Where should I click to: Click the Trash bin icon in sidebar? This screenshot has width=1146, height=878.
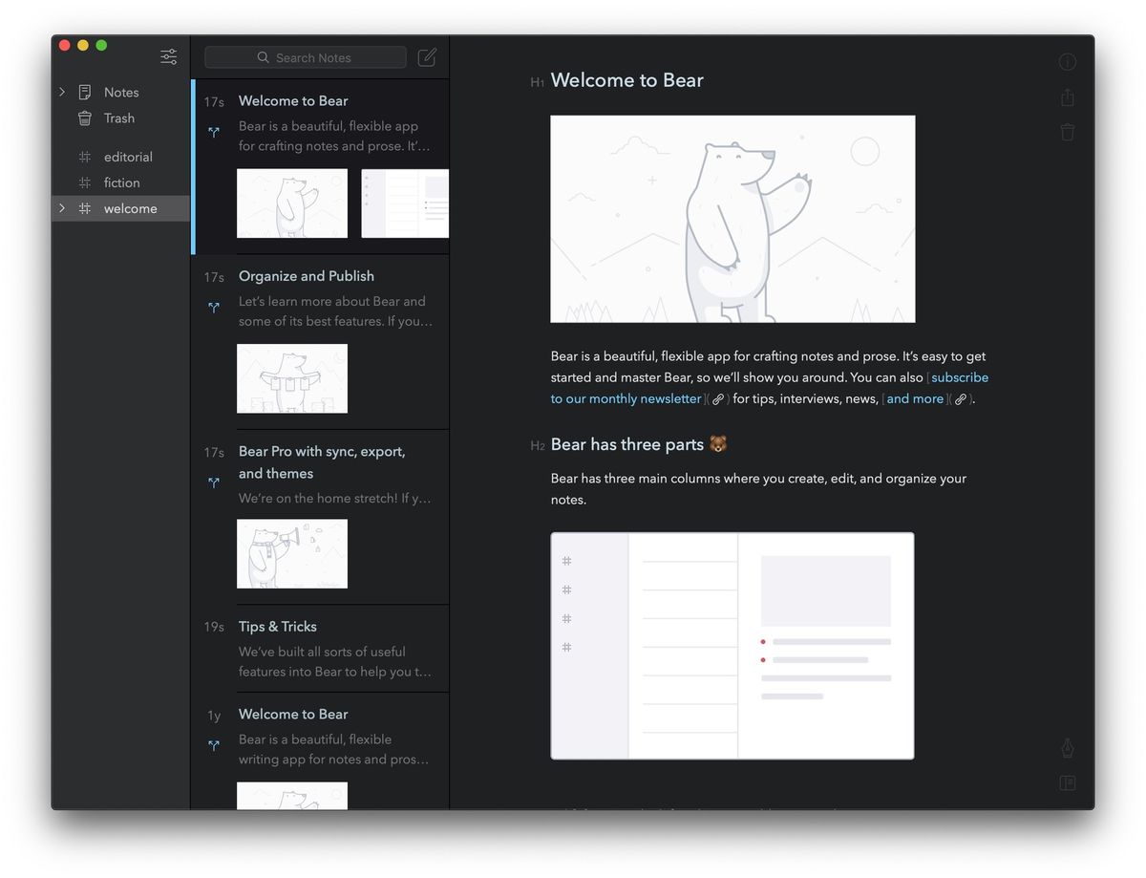coord(85,118)
